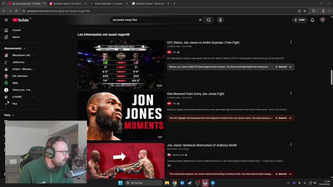
Task: Click UFC channel avatar under One Moment video
Action: [x=169, y=104]
